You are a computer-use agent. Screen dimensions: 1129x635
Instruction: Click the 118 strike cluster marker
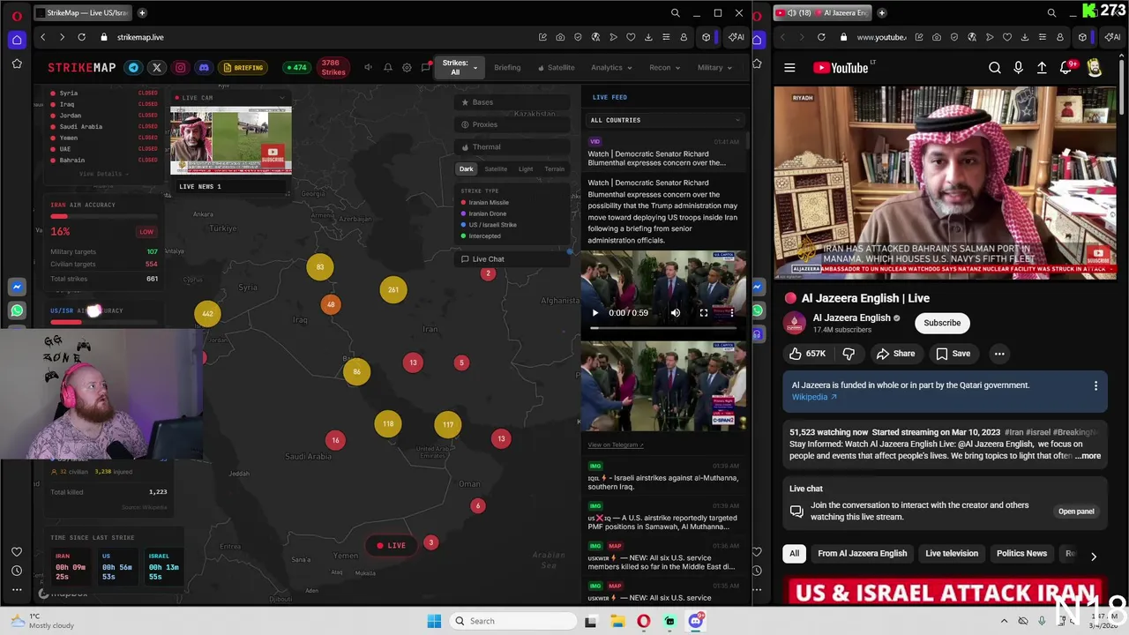coord(388,424)
